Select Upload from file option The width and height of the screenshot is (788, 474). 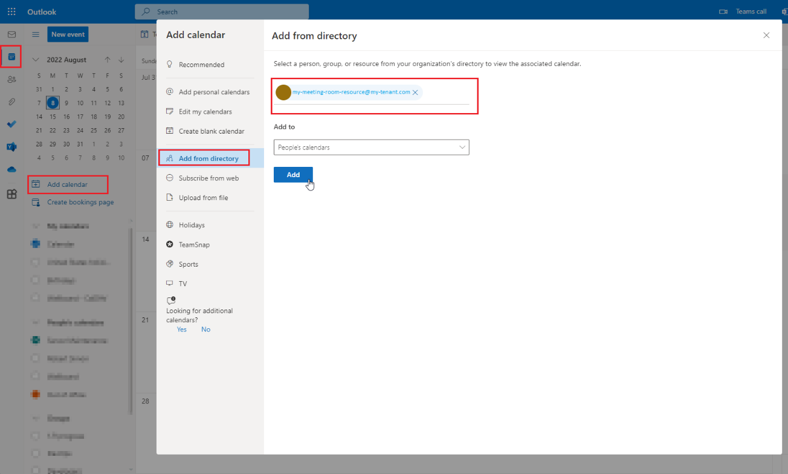203,198
